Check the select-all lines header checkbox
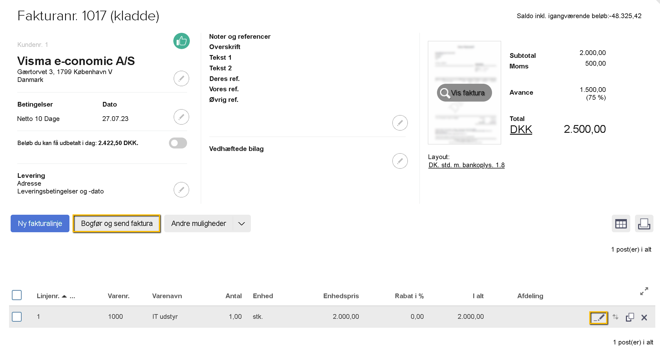660x351 pixels. [17, 295]
